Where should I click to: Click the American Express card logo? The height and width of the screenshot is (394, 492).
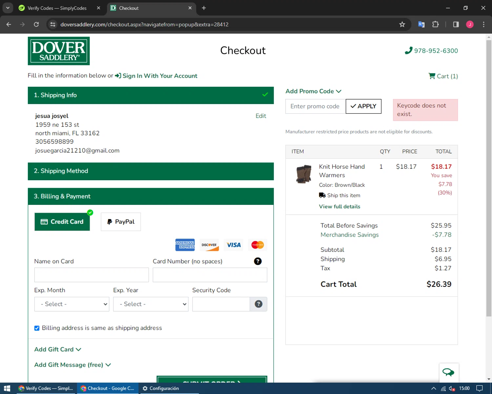185,245
